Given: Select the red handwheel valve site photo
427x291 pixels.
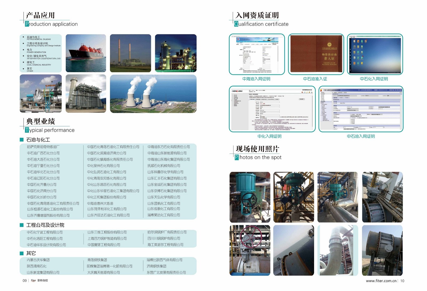Looking at the screenshot, I should 250,250.
